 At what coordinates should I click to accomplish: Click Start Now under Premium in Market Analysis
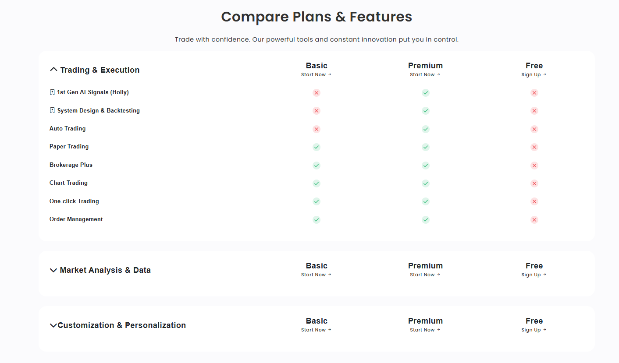coord(425,275)
